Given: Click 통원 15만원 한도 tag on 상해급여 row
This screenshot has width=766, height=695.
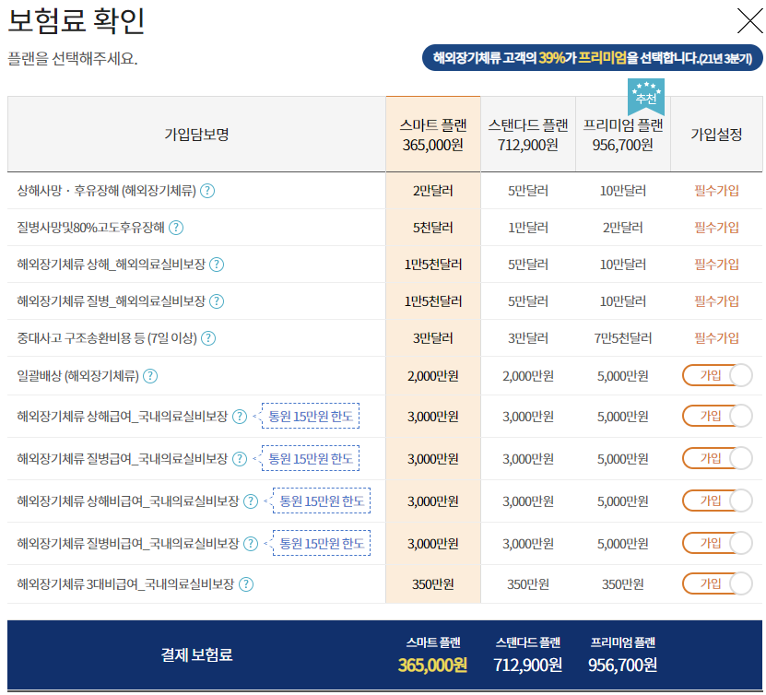Looking at the screenshot, I should (311, 416).
